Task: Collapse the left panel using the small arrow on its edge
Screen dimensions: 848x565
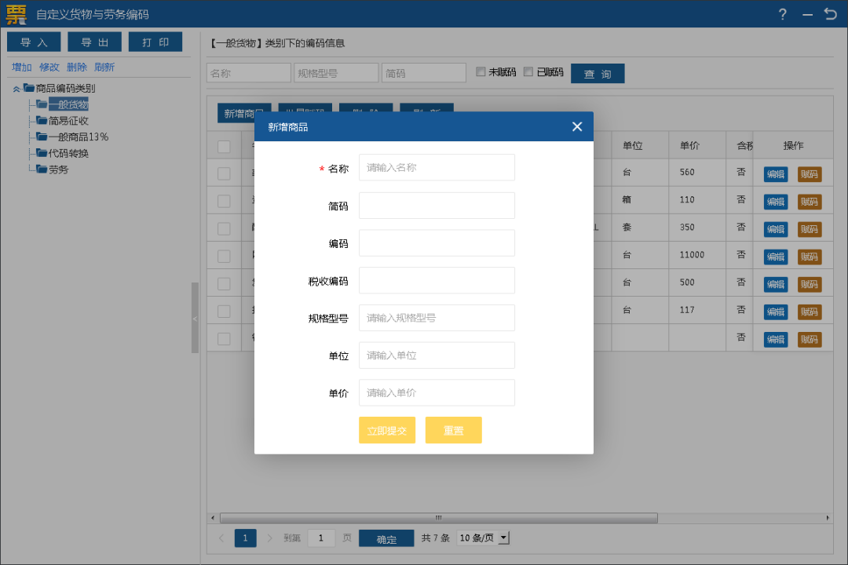Action: [x=194, y=319]
